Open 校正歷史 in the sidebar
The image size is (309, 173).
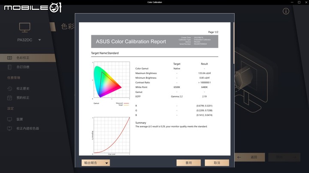click(x=23, y=89)
